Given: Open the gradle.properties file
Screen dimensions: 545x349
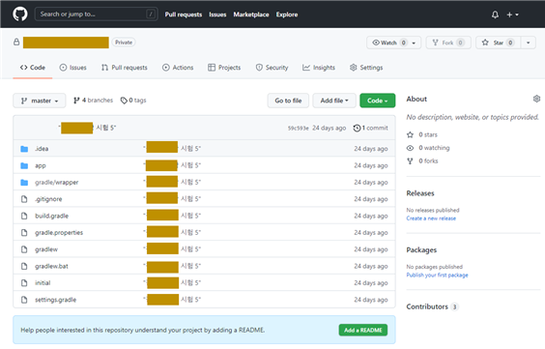Looking at the screenshot, I should point(59,233).
